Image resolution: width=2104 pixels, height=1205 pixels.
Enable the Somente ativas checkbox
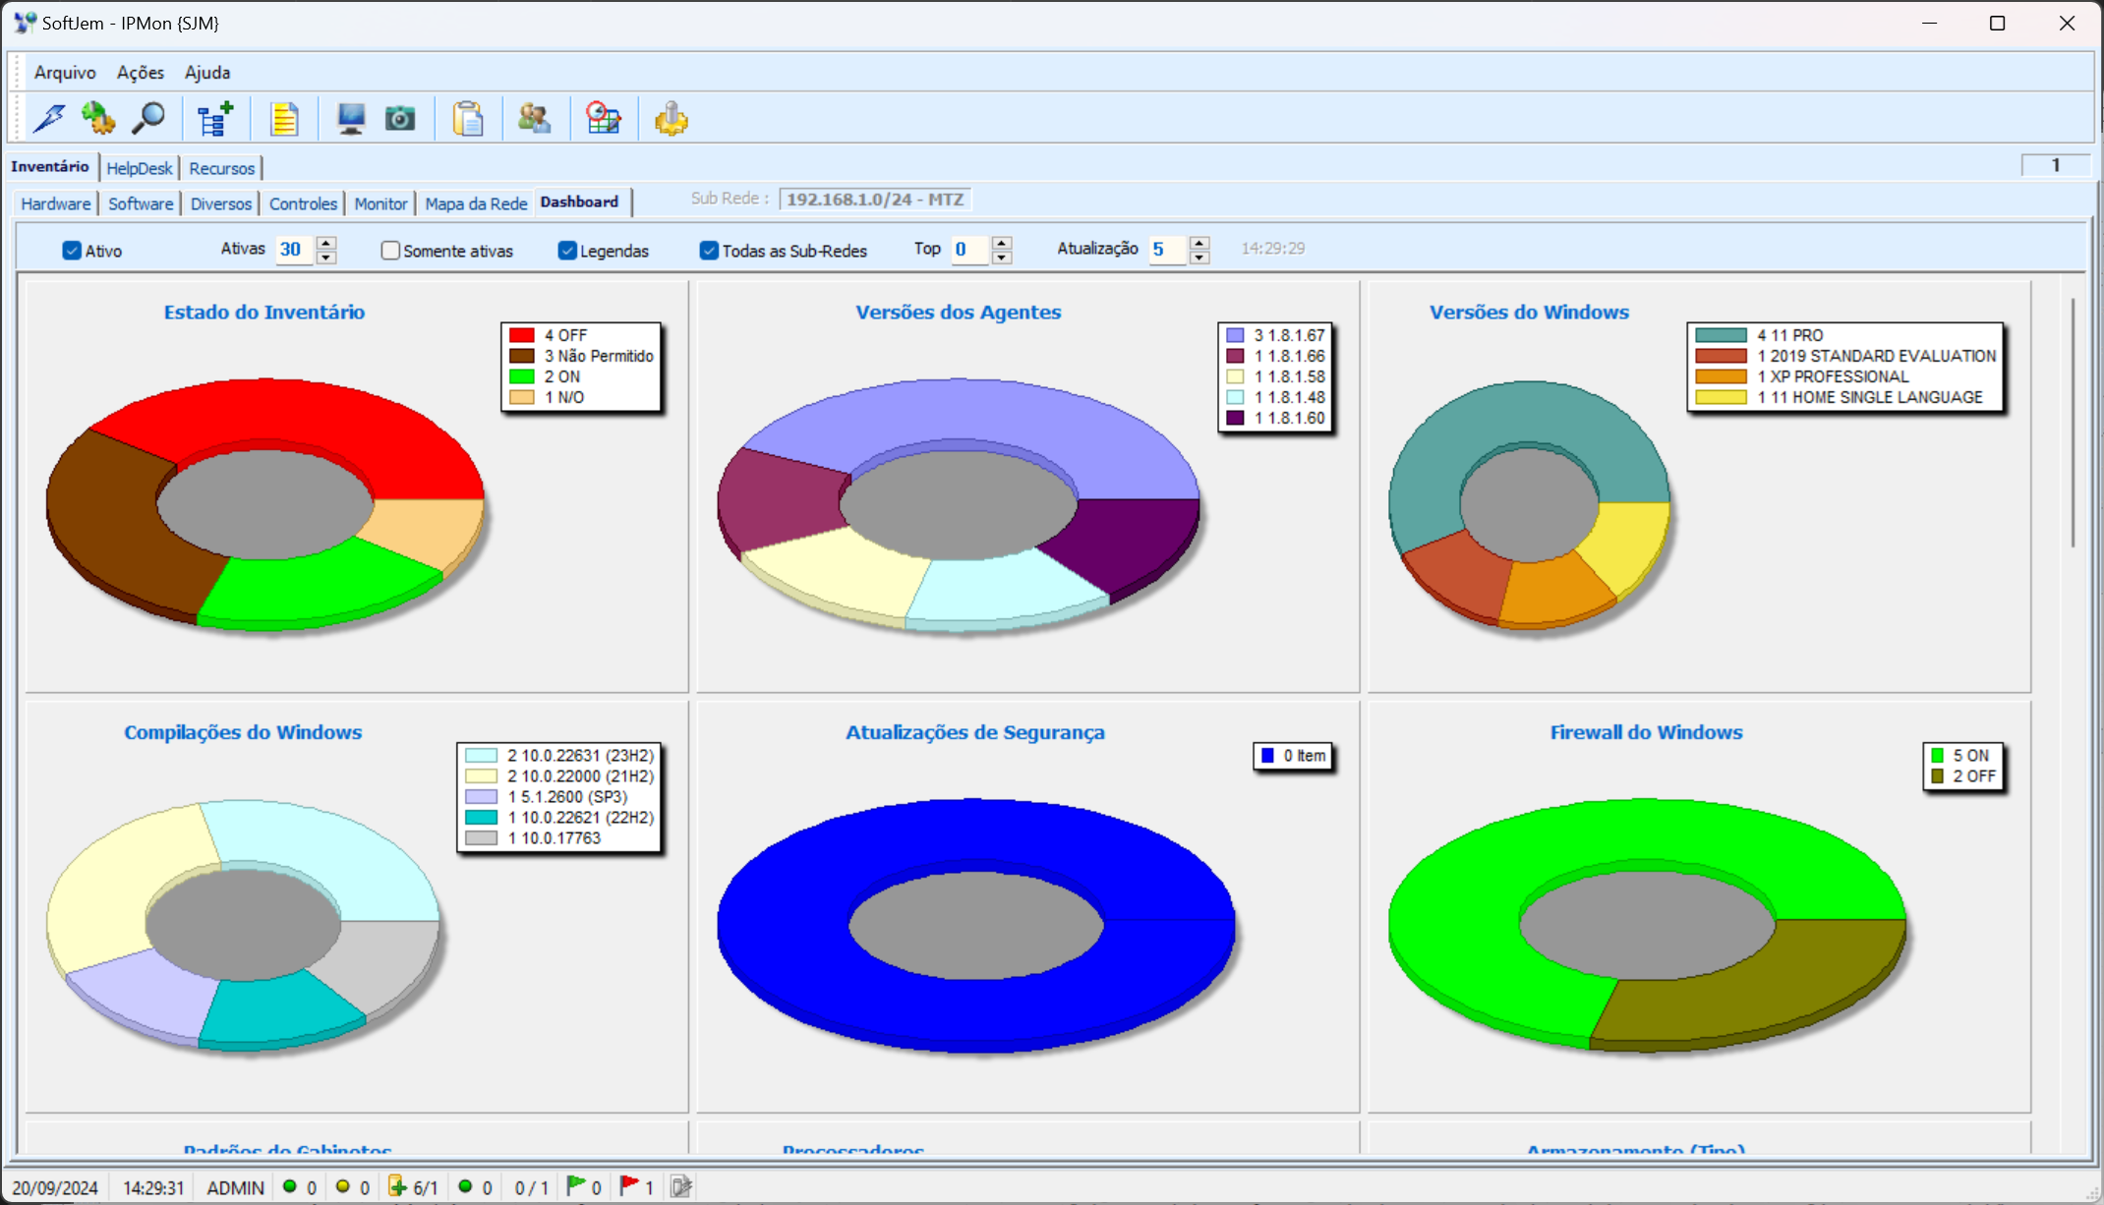point(390,251)
